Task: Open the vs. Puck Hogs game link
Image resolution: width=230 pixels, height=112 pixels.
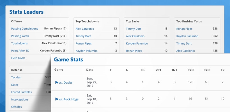Action: [68, 99]
